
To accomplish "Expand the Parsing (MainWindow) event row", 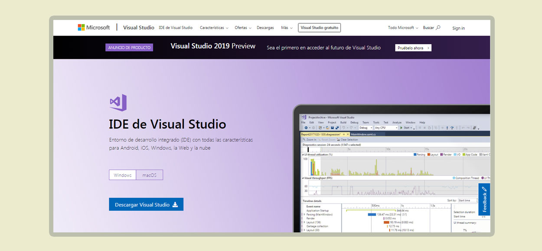I will tap(304, 214).
